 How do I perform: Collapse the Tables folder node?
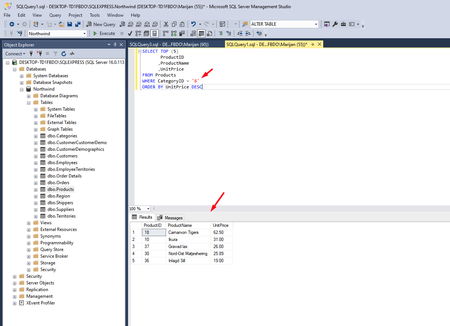pyautogui.click(x=29, y=102)
